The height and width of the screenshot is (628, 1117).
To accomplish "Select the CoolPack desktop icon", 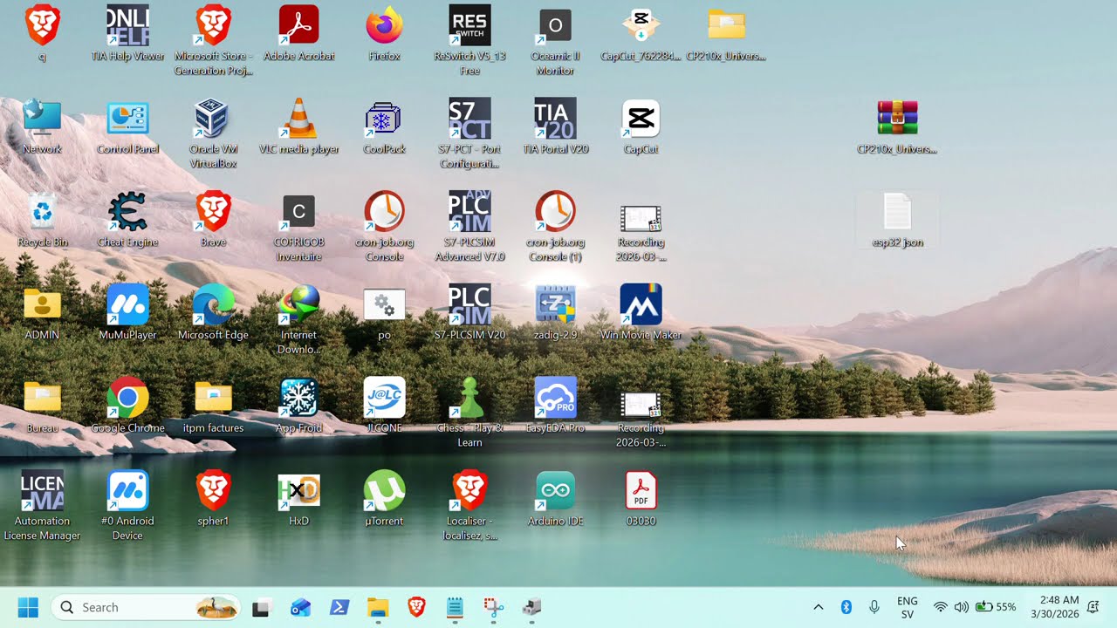I will tap(384, 126).
